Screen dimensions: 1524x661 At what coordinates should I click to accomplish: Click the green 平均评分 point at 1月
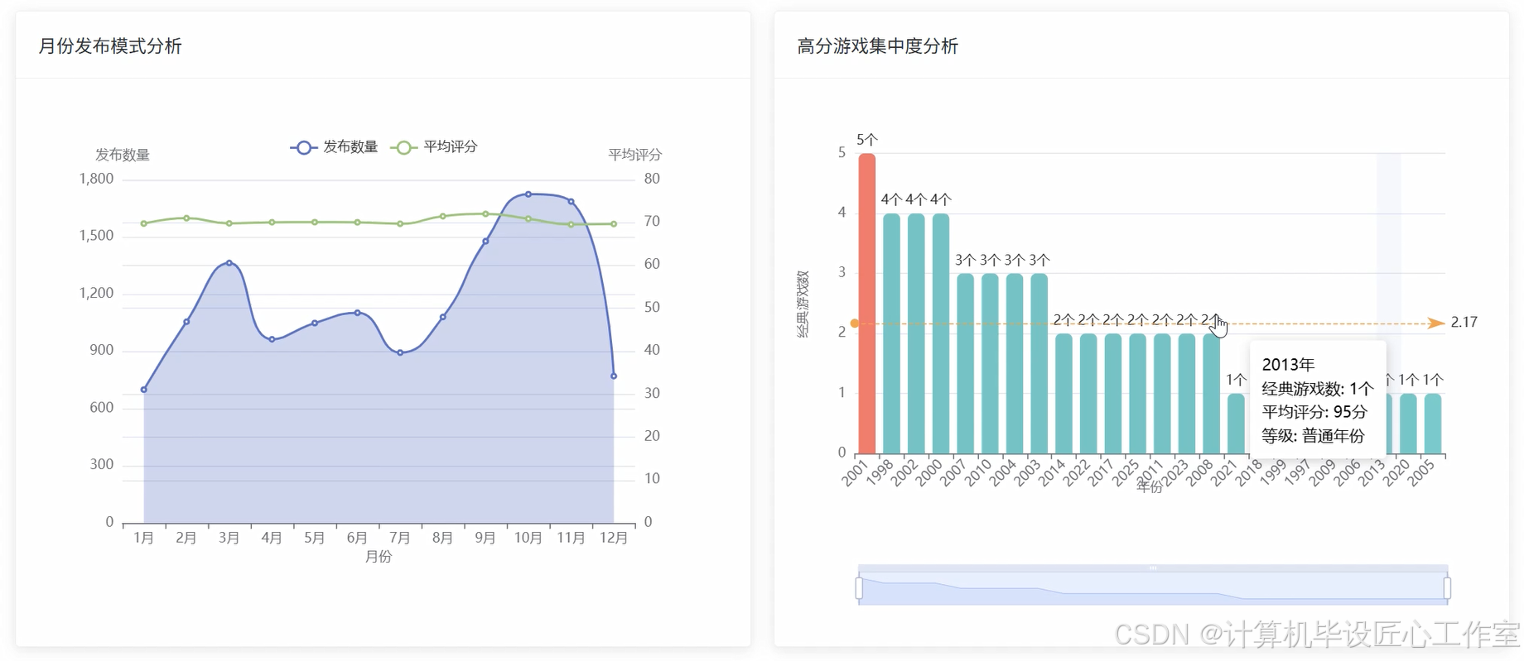click(x=144, y=223)
